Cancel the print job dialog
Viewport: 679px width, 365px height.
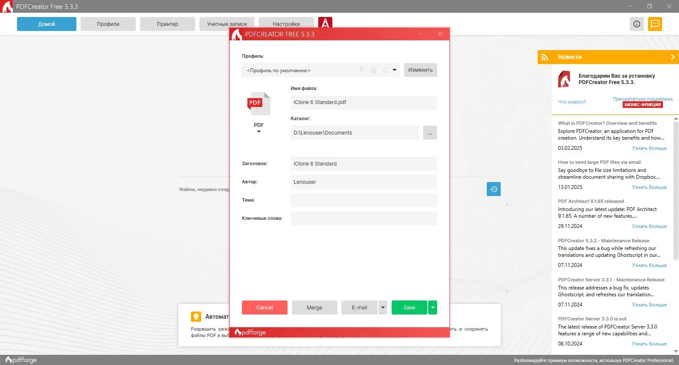(x=265, y=307)
